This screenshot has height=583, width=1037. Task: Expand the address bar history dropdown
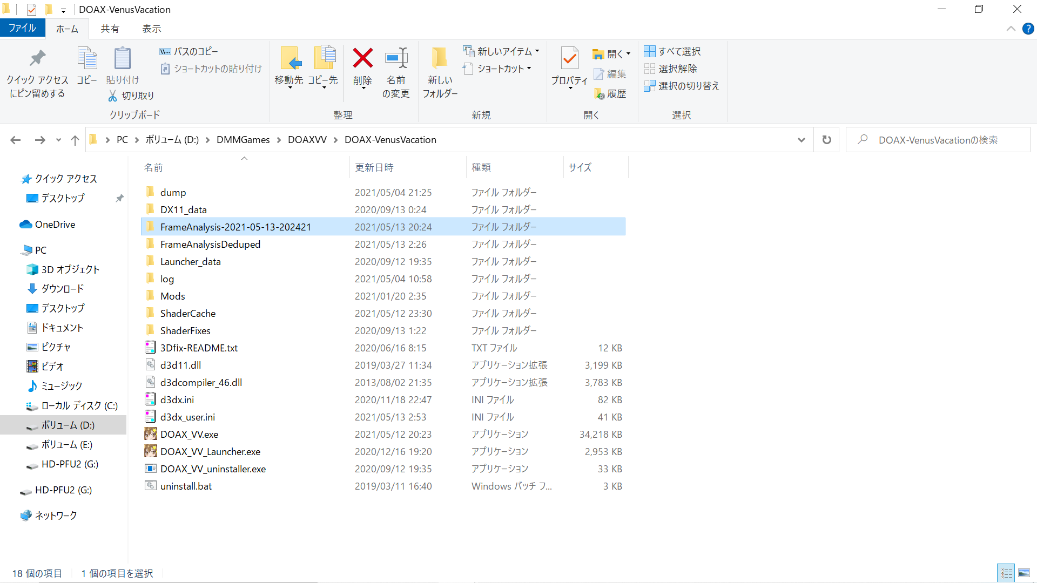click(802, 140)
